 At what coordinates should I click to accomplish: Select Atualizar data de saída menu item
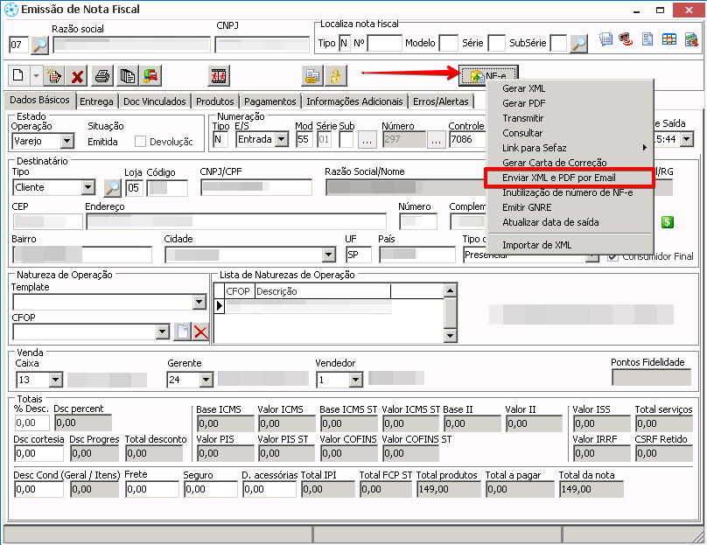pos(570,222)
